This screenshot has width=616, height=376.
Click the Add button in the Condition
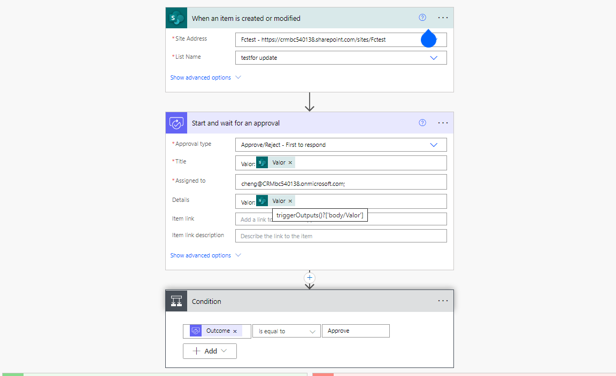pyautogui.click(x=210, y=351)
